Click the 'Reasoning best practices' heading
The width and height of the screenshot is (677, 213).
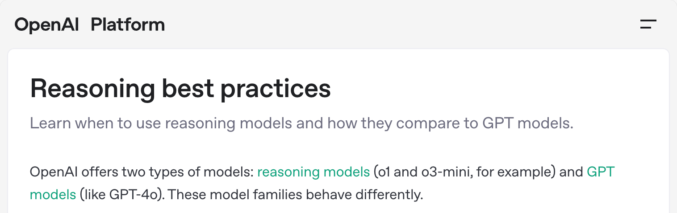pyautogui.click(x=180, y=89)
